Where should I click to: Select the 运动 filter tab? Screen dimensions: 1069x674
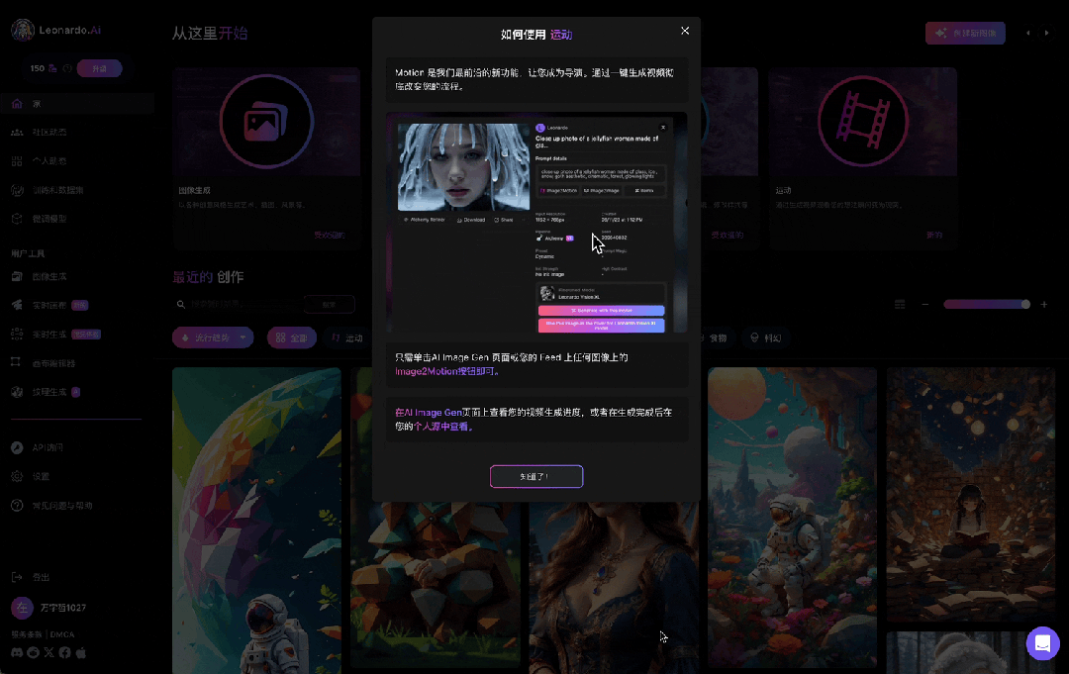(x=347, y=337)
